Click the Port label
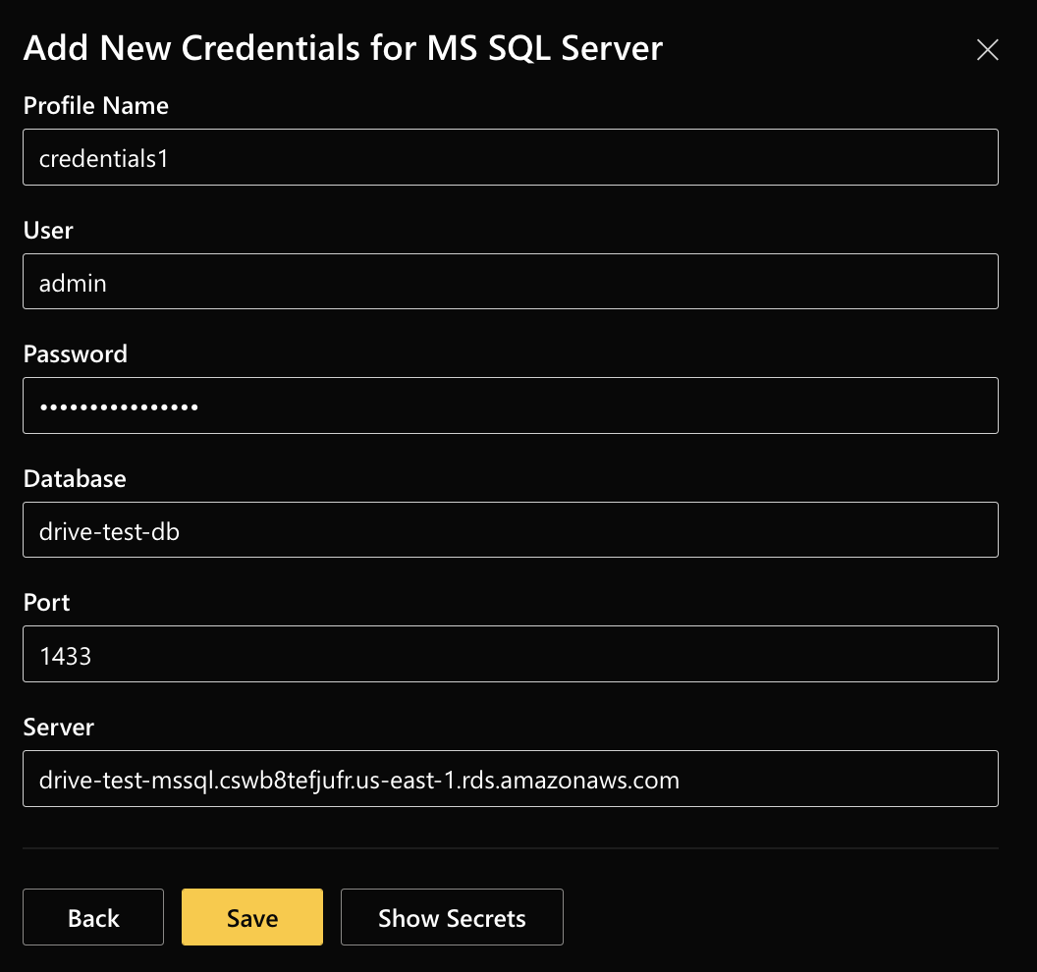The height and width of the screenshot is (972, 1037). pyautogui.click(x=46, y=602)
